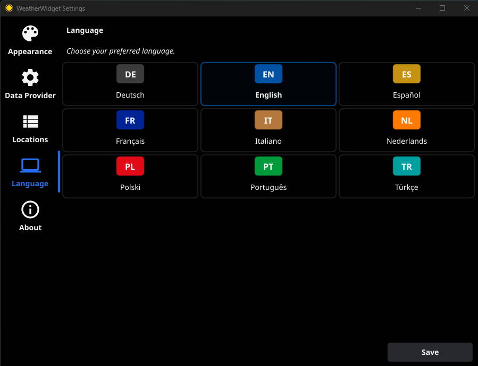Select the Language laptop icon

[30, 165]
